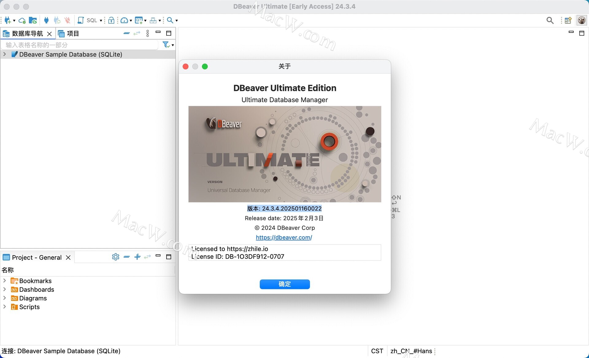Close the 关于 dialog with red button

click(x=186, y=67)
